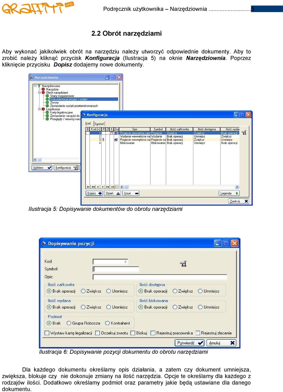Click the Symbol input field
Screen dimensions: 283x392
(x=116, y=269)
